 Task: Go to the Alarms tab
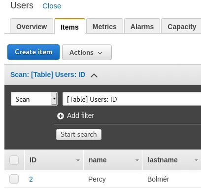(x=142, y=27)
